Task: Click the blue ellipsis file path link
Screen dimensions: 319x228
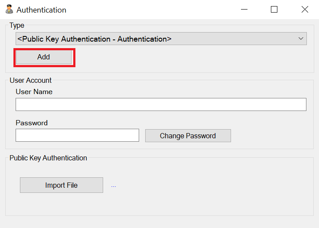Action: tap(114, 186)
